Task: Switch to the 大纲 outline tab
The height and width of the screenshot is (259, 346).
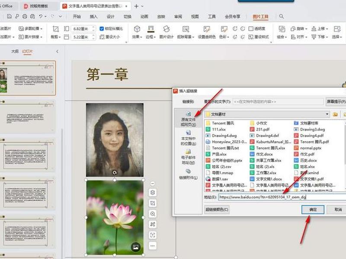Action: (15, 51)
